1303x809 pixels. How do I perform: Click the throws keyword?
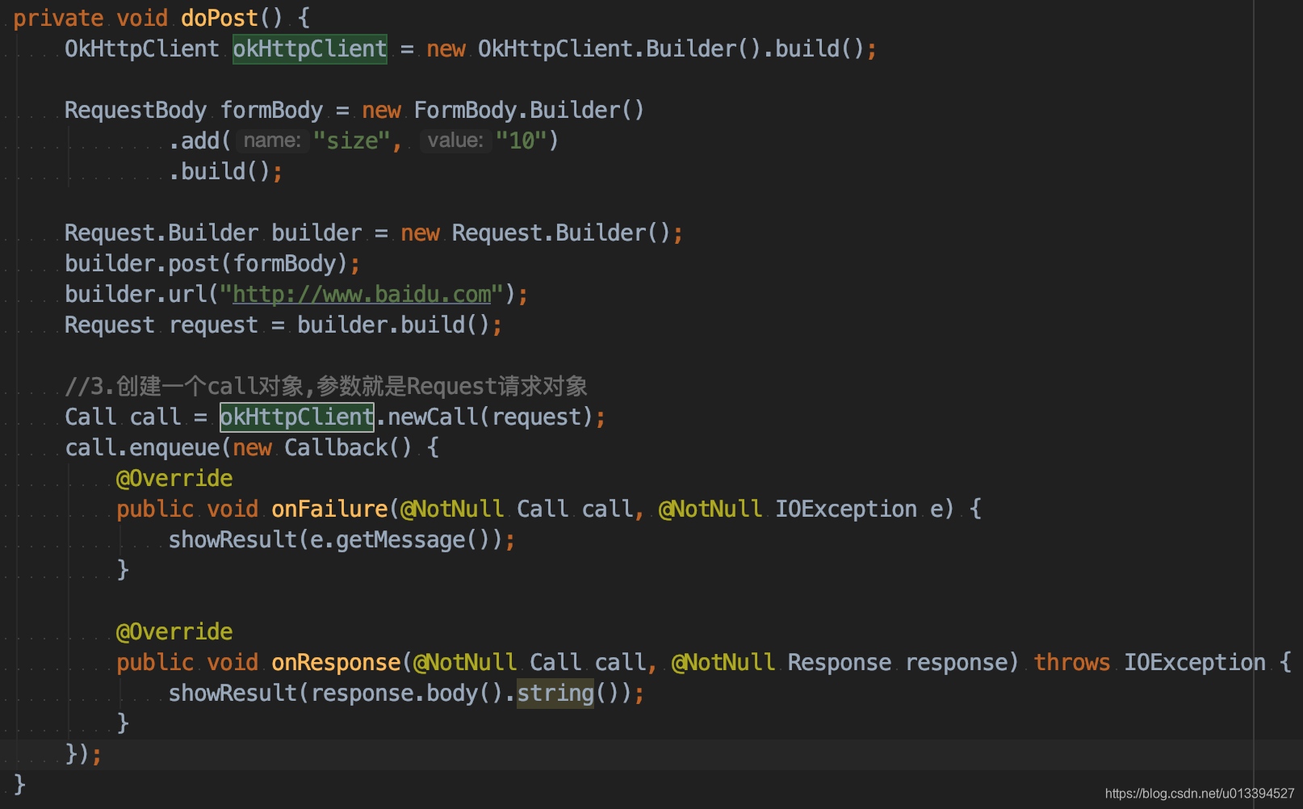pyautogui.click(x=1072, y=662)
